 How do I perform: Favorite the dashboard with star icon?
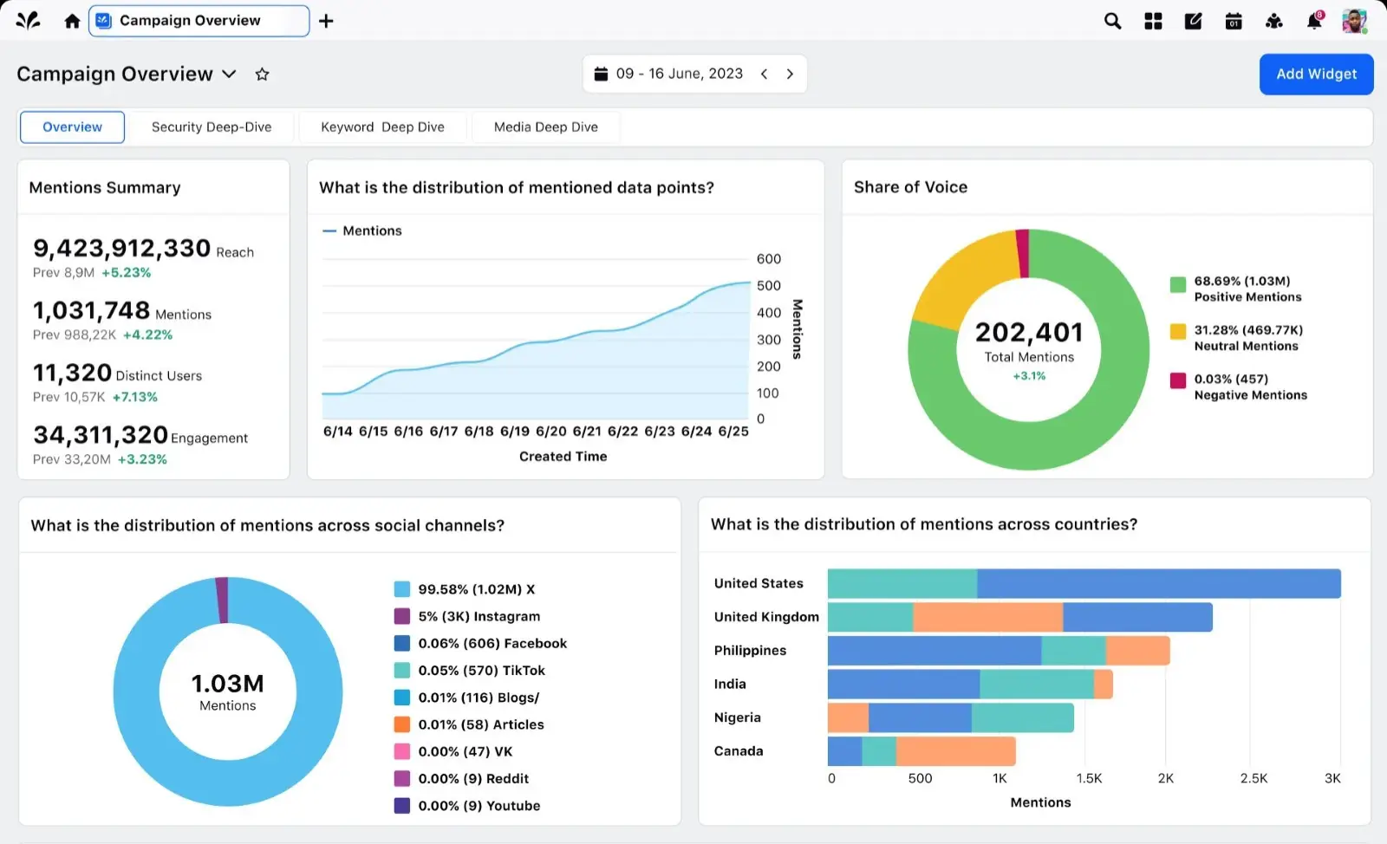[x=262, y=75]
